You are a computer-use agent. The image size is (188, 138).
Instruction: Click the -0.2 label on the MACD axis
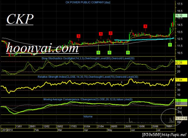[x=180, y=108]
